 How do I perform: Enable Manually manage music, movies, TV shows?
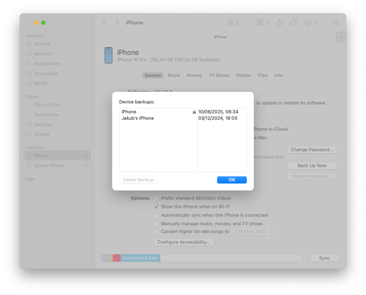(x=156, y=224)
